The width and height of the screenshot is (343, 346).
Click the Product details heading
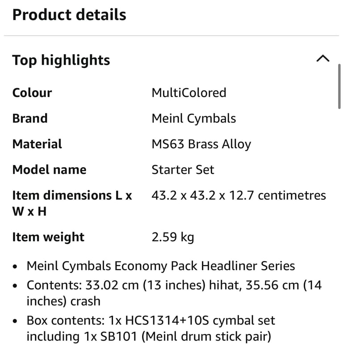[69, 15]
